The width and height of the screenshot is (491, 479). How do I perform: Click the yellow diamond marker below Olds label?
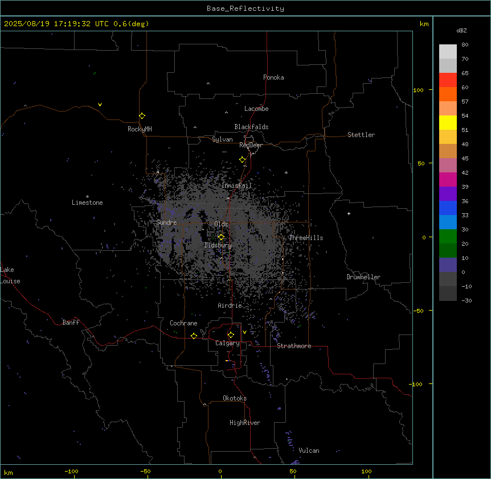pyautogui.click(x=222, y=237)
